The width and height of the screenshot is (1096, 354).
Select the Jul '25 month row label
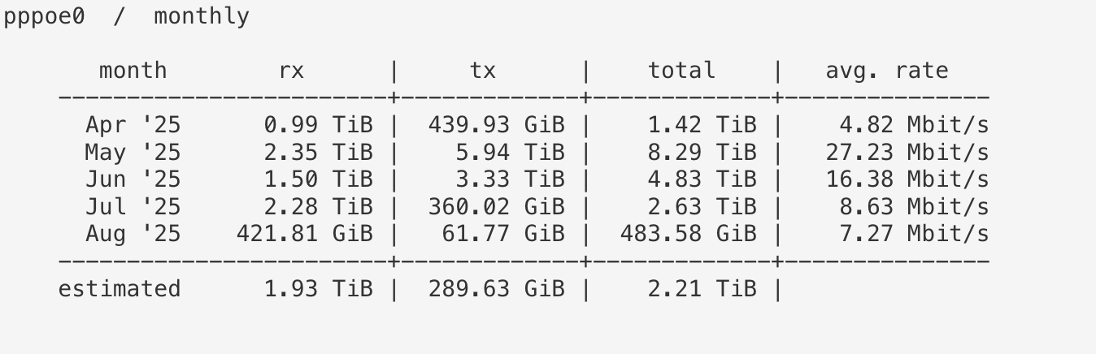coord(133,207)
